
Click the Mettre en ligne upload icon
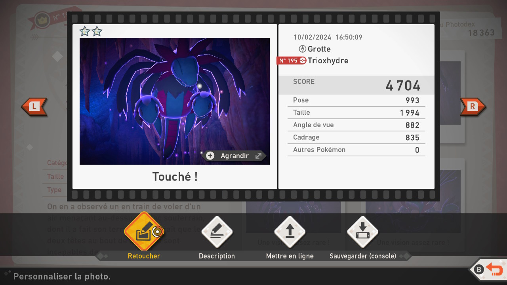click(x=290, y=232)
